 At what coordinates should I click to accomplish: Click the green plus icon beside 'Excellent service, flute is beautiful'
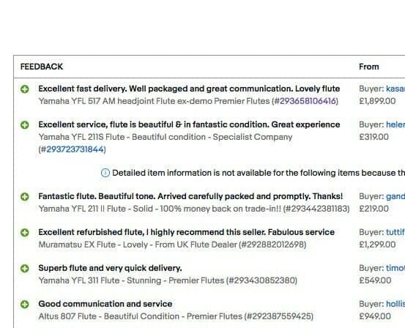tap(25, 125)
